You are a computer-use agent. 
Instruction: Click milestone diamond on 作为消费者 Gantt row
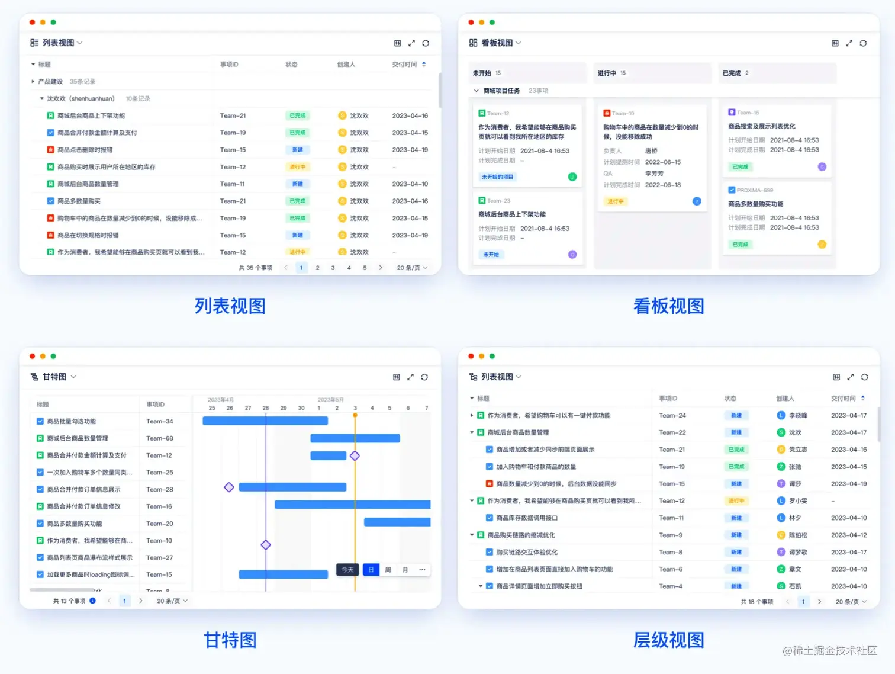pyautogui.click(x=266, y=545)
